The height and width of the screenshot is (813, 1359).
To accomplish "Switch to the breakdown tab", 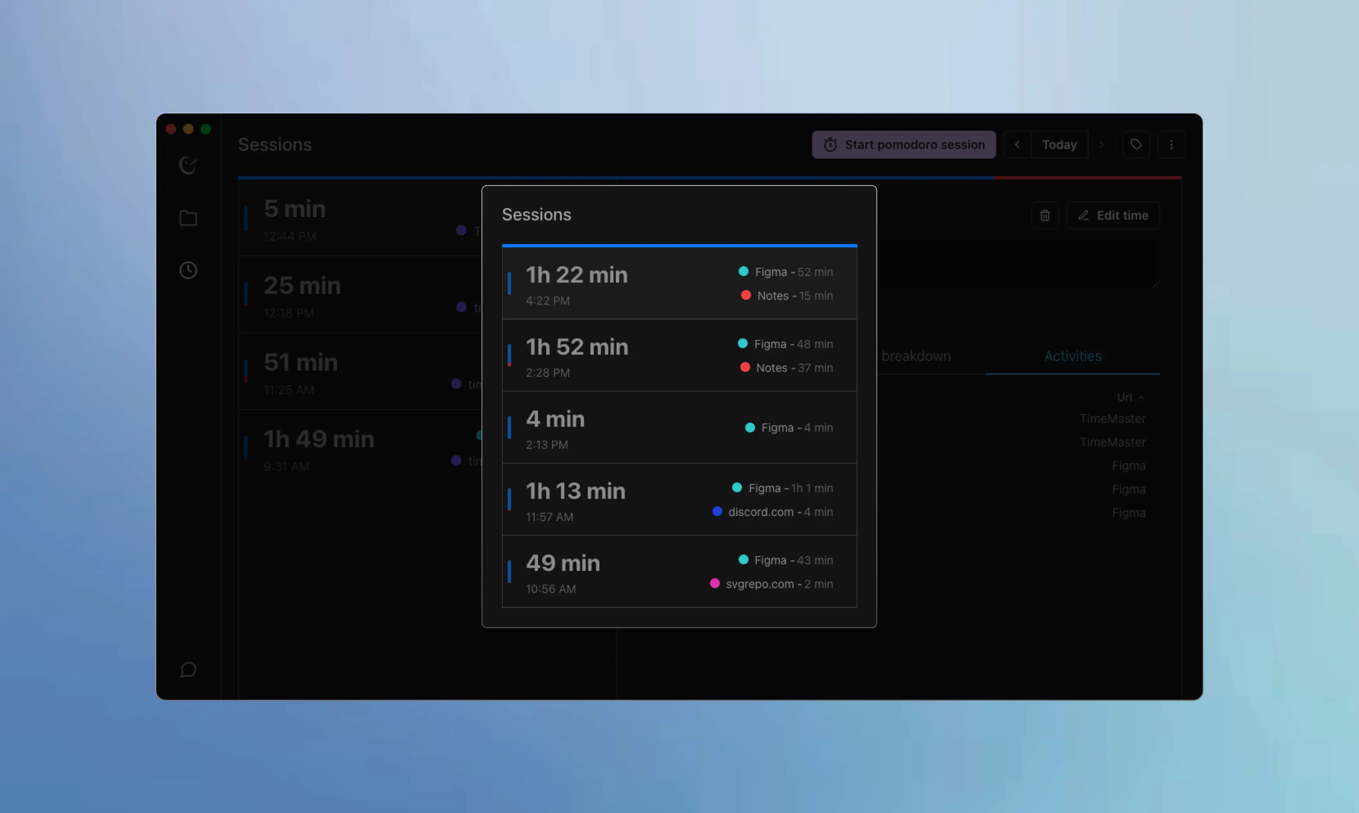I will coord(916,356).
